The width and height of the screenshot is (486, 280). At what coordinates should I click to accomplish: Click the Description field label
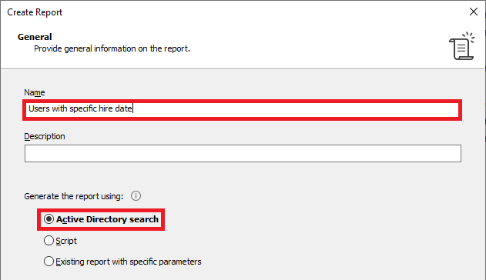[x=45, y=136]
